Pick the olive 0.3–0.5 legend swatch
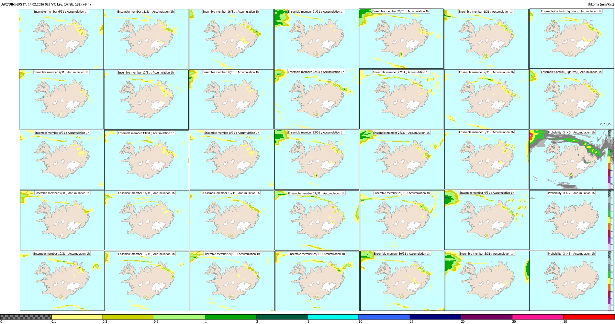Screen dimensions: 615x324 (128, 317)
